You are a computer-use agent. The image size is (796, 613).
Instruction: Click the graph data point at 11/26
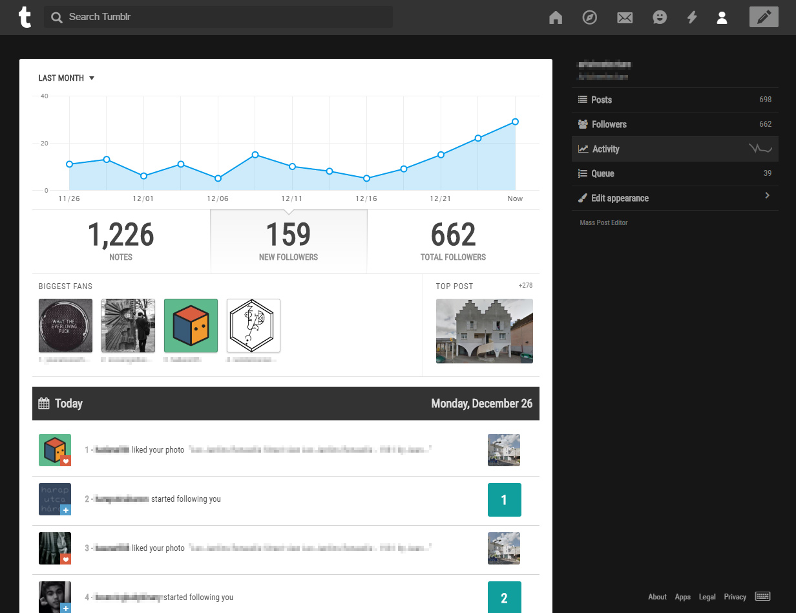[69, 164]
